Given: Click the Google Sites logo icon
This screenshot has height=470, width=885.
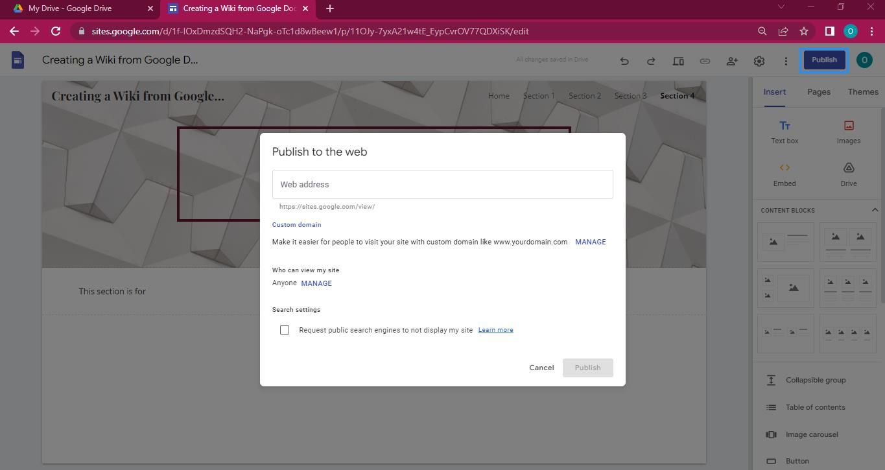Looking at the screenshot, I should coord(18,60).
